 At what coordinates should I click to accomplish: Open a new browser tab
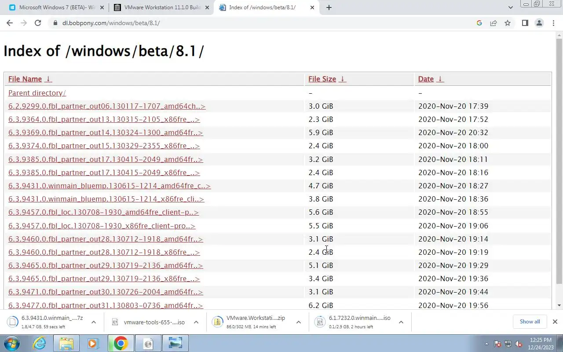click(x=329, y=7)
